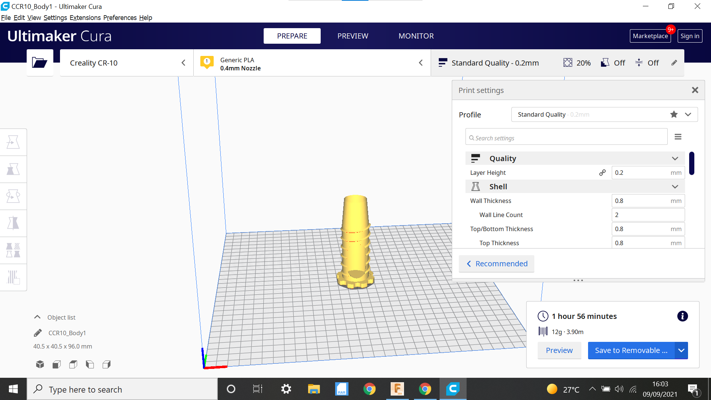Switch to front view
The image size is (711, 400).
[x=57, y=364]
